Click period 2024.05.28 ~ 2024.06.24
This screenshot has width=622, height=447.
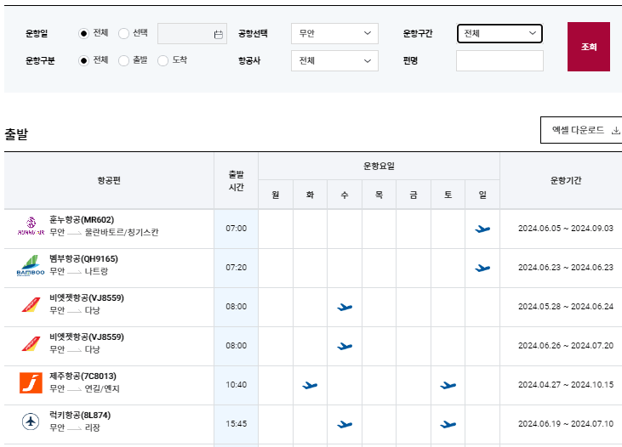point(566,307)
